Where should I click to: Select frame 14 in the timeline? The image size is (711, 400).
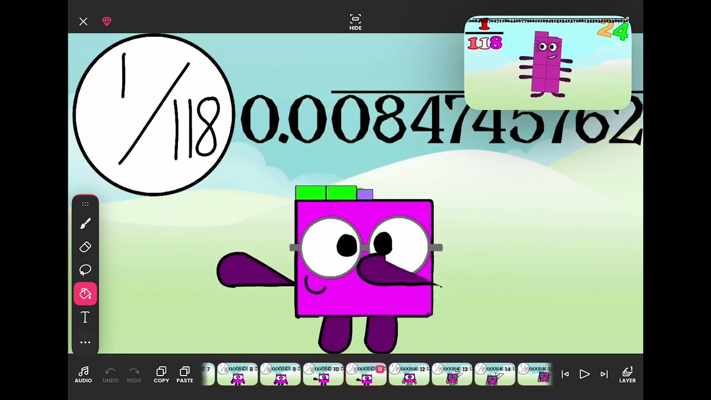(x=495, y=374)
